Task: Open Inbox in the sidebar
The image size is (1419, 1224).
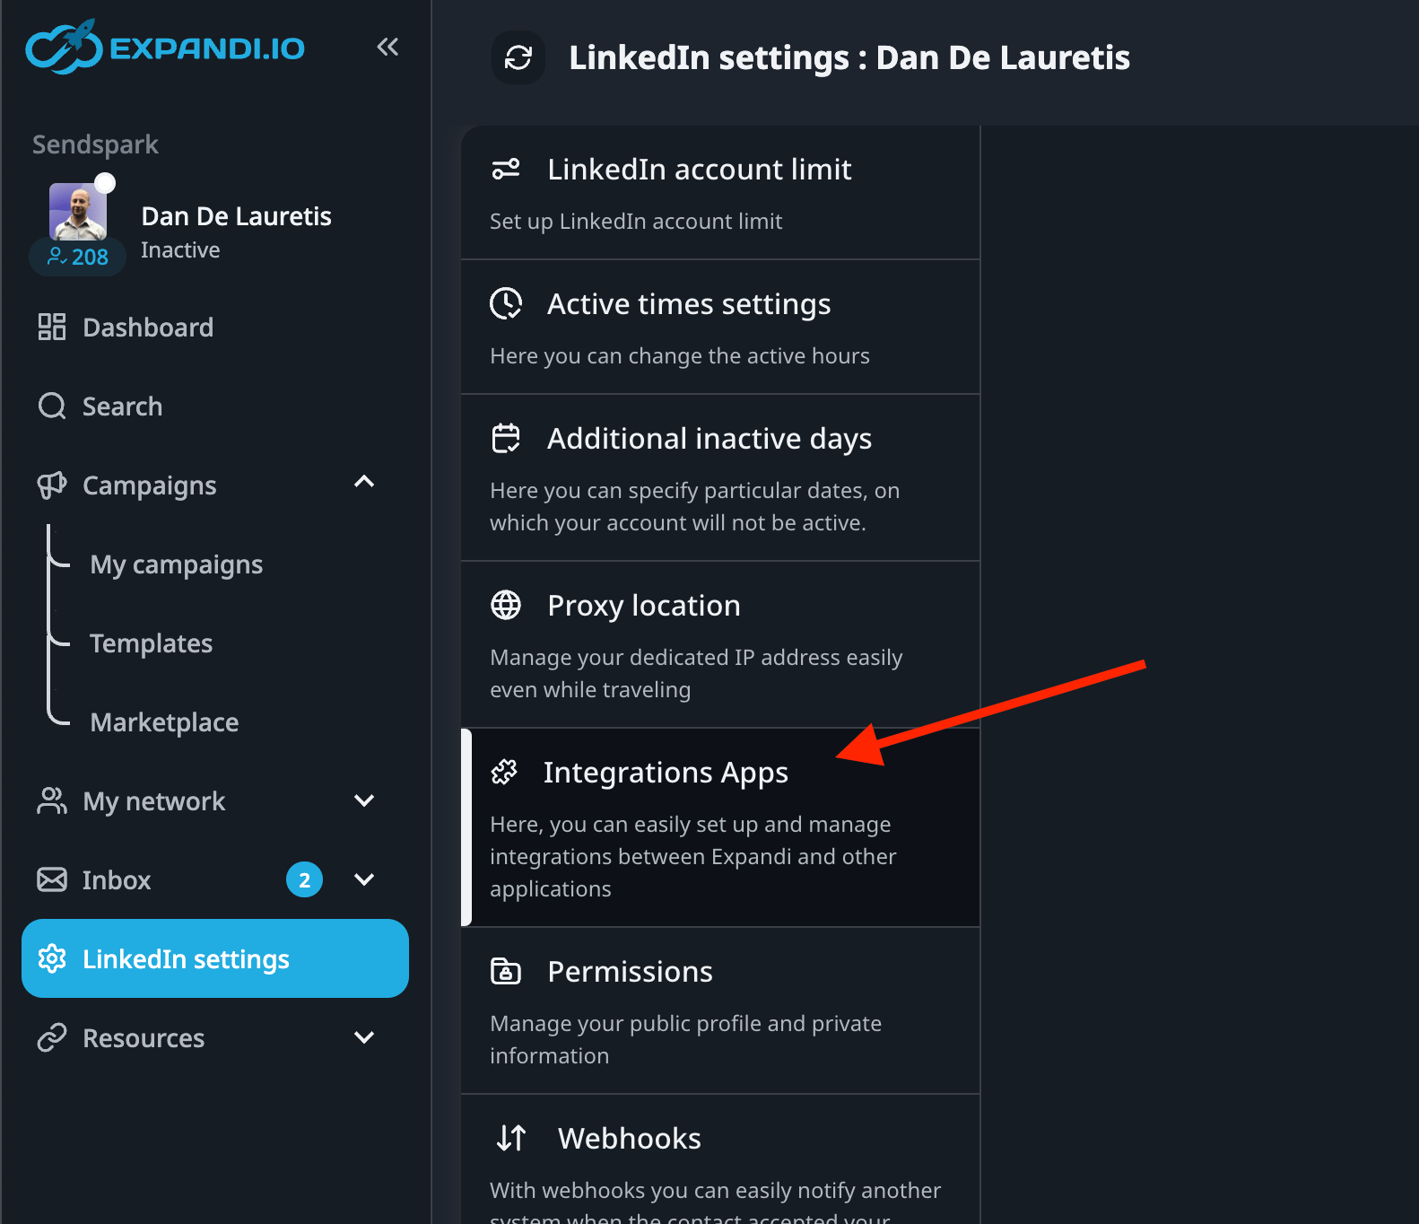Action: (215, 879)
